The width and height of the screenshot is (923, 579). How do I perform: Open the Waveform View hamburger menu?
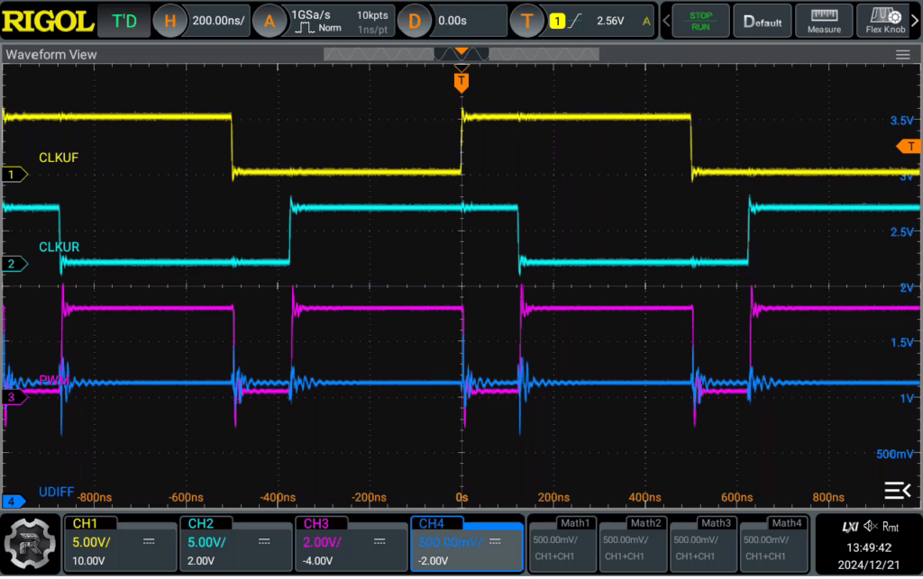click(902, 55)
